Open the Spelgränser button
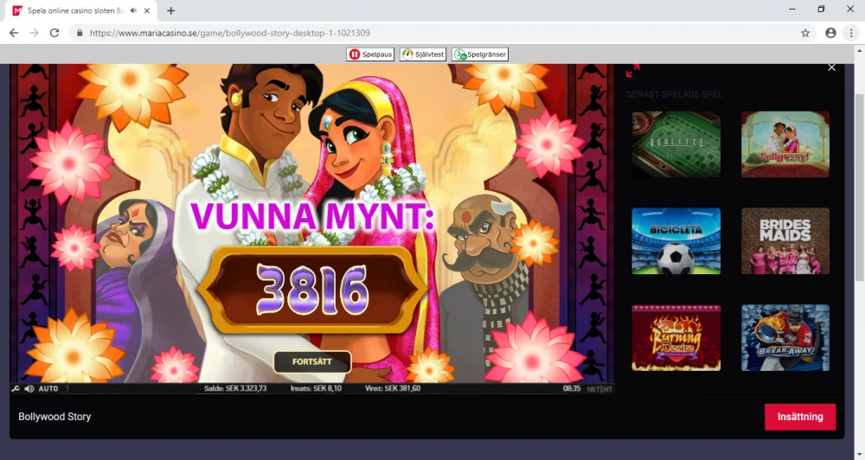Image resolution: width=865 pixels, height=460 pixels. [480, 54]
